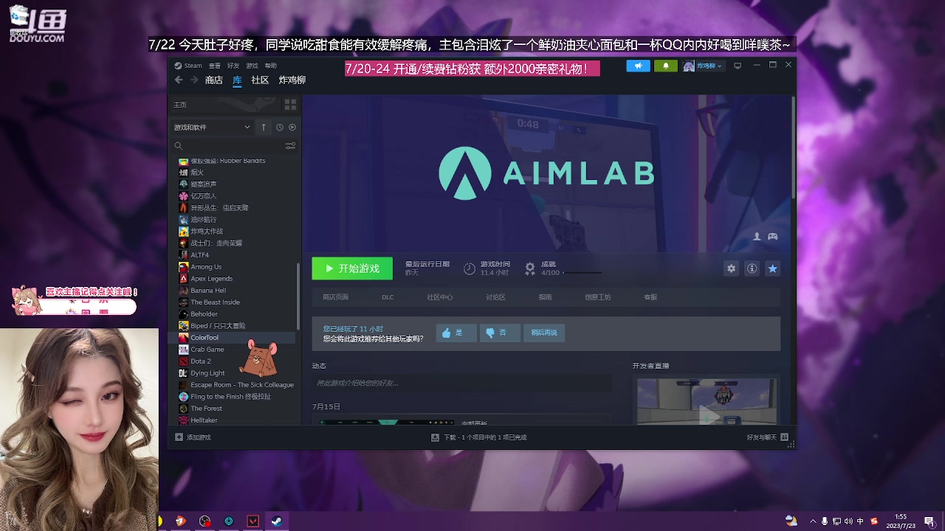Open 创意工坊 for Aimlab
Screen dimensions: 945x531
[598, 297]
